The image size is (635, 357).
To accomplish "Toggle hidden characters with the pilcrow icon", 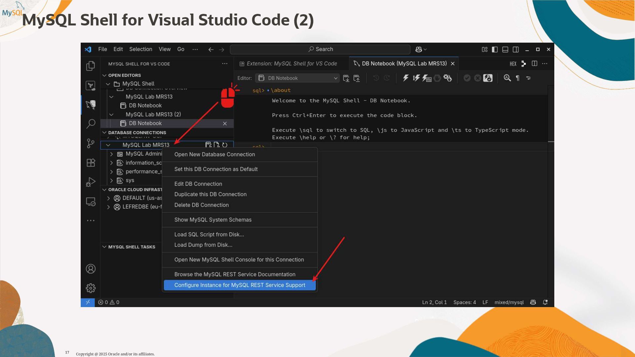I will (518, 78).
